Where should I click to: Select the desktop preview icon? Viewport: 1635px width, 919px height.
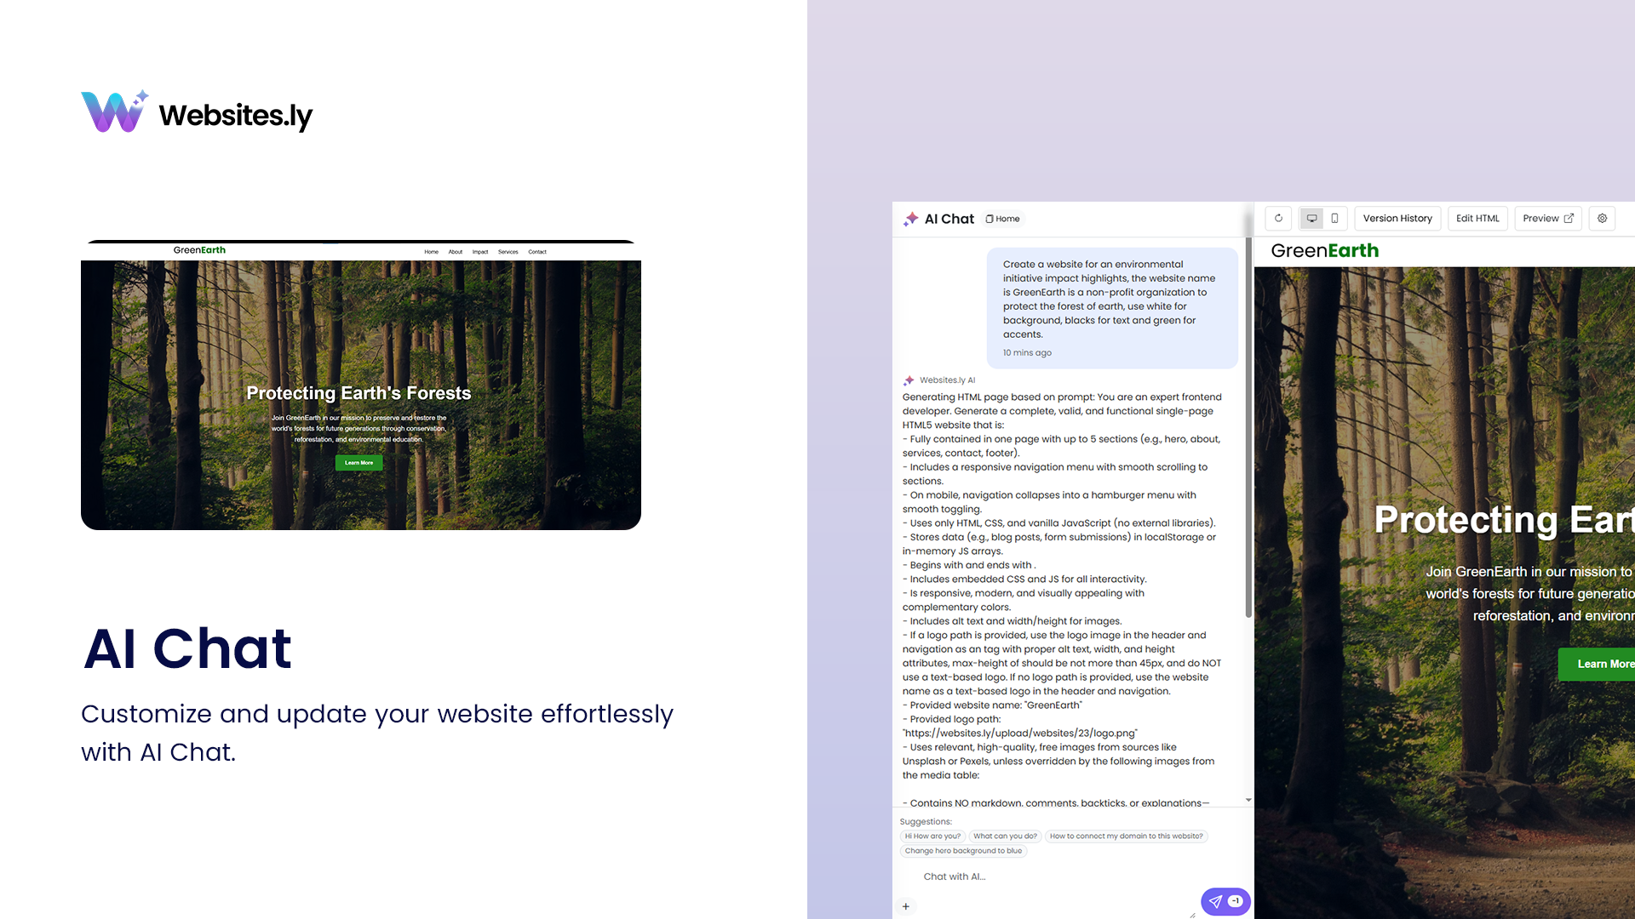click(1311, 219)
